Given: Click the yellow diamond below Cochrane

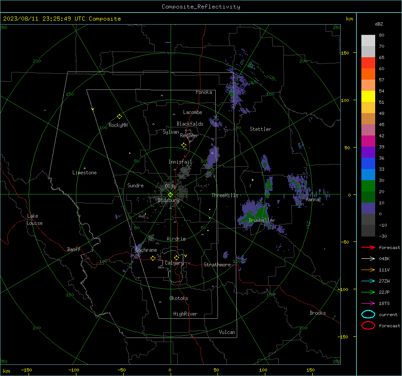Looking at the screenshot, I should click(x=153, y=258).
